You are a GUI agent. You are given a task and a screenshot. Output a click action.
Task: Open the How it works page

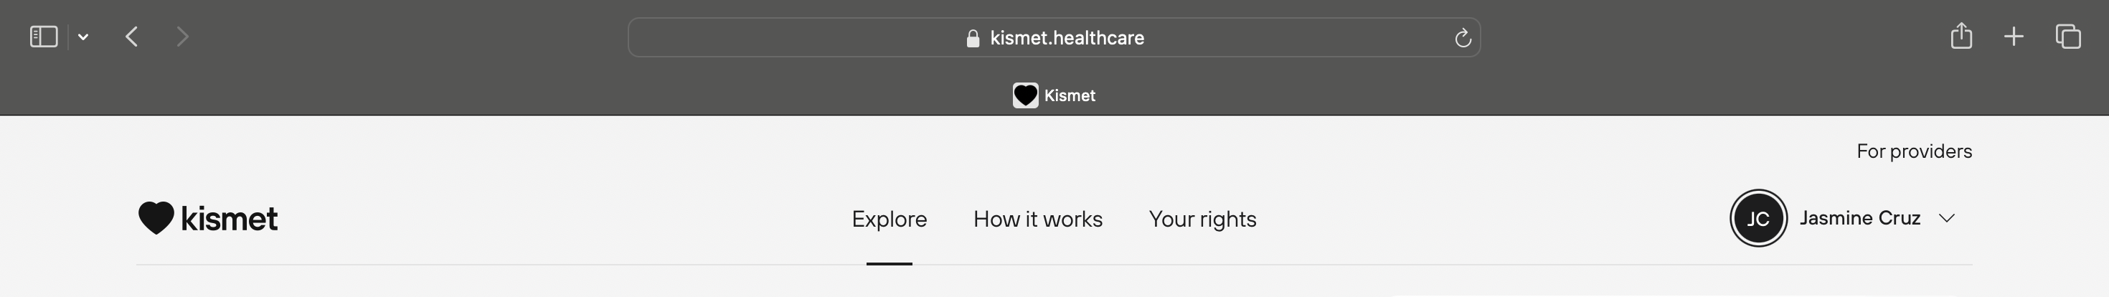pos(1037,220)
